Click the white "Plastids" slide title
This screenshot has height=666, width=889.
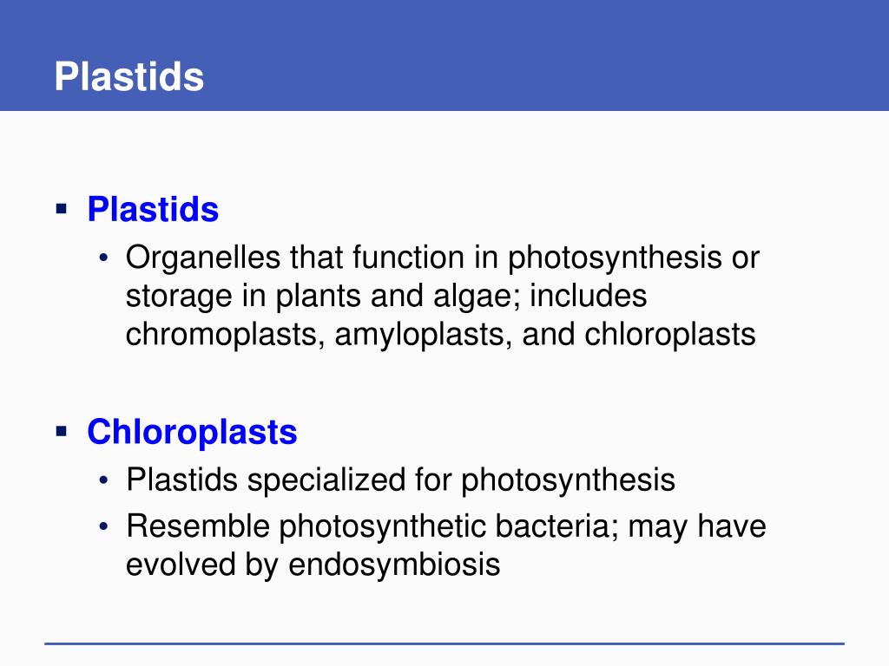(129, 76)
